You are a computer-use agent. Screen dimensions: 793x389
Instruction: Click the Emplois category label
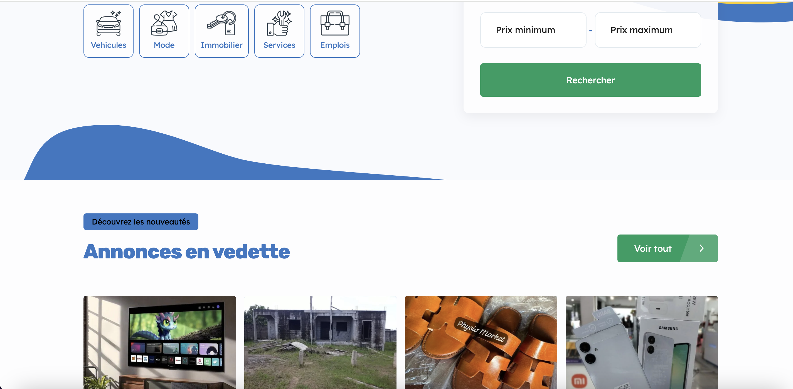coord(335,45)
